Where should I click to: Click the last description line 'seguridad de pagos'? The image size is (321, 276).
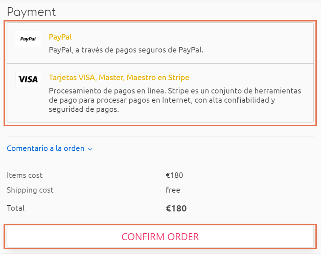tap(84, 109)
